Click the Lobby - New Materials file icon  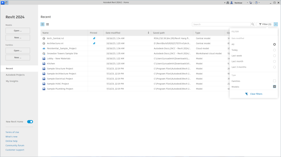pyautogui.click(x=44, y=59)
